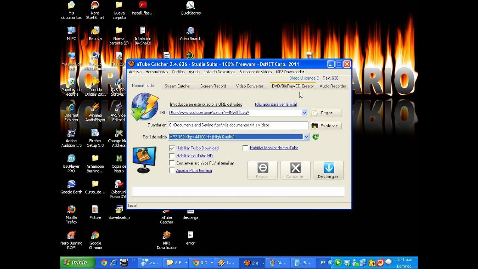
Task: Toggle Habilitar YouTube HD checkbox
Action: 172,156
